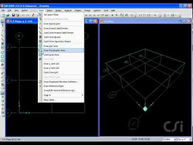Open the Assign menu
Image resolution: width=193 pixels, height=145 pixels.
coord(58,10)
